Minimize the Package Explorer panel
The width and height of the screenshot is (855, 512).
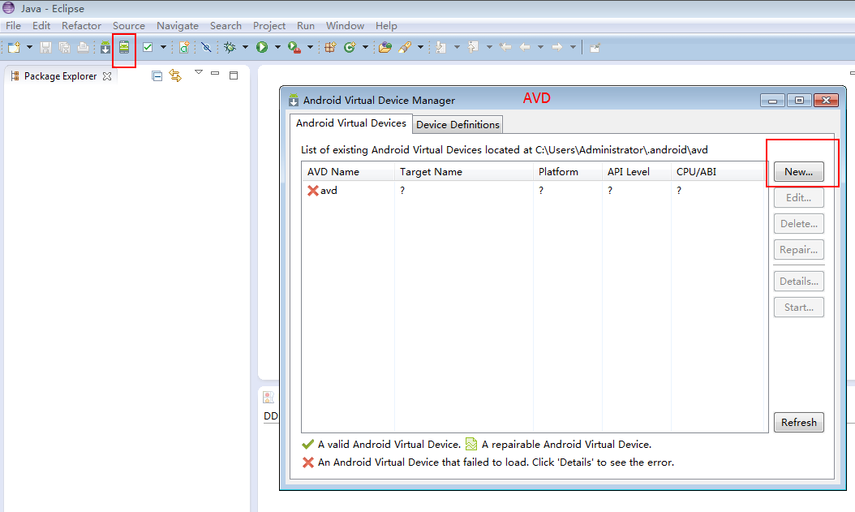215,73
